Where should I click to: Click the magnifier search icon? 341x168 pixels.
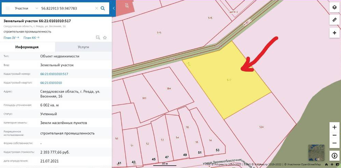(x=103, y=9)
